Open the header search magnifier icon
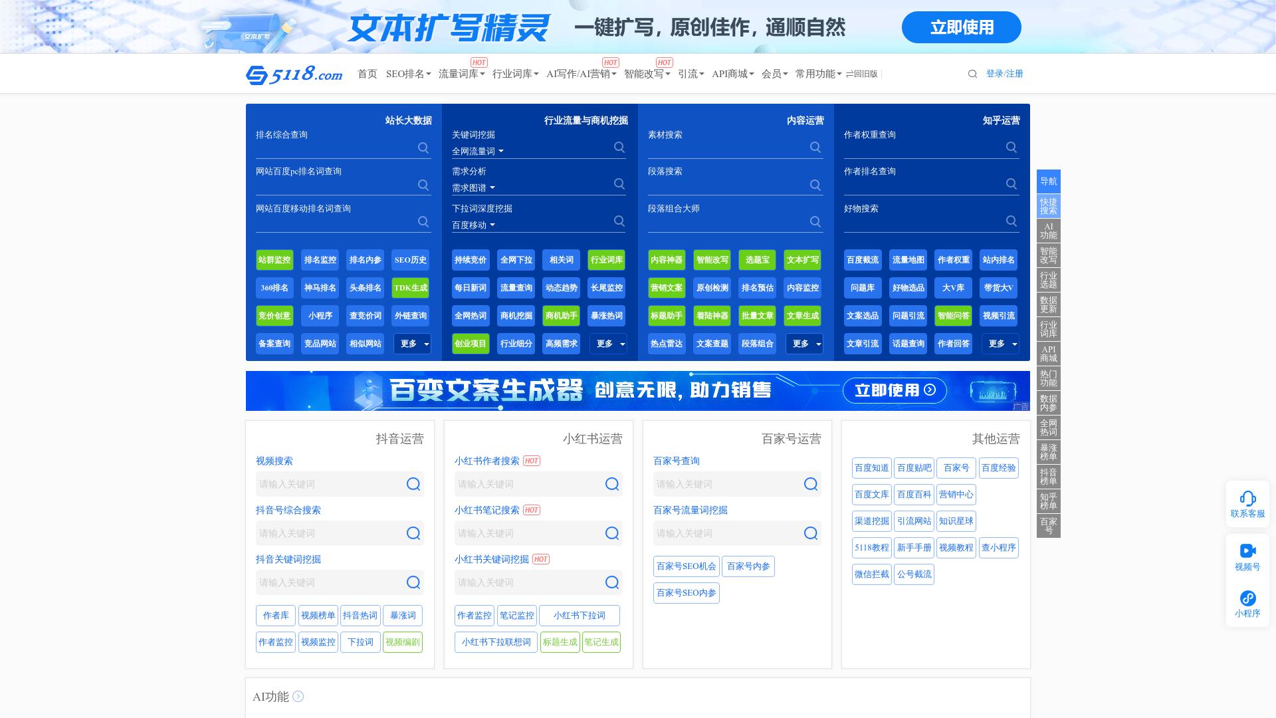 (x=972, y=74)
